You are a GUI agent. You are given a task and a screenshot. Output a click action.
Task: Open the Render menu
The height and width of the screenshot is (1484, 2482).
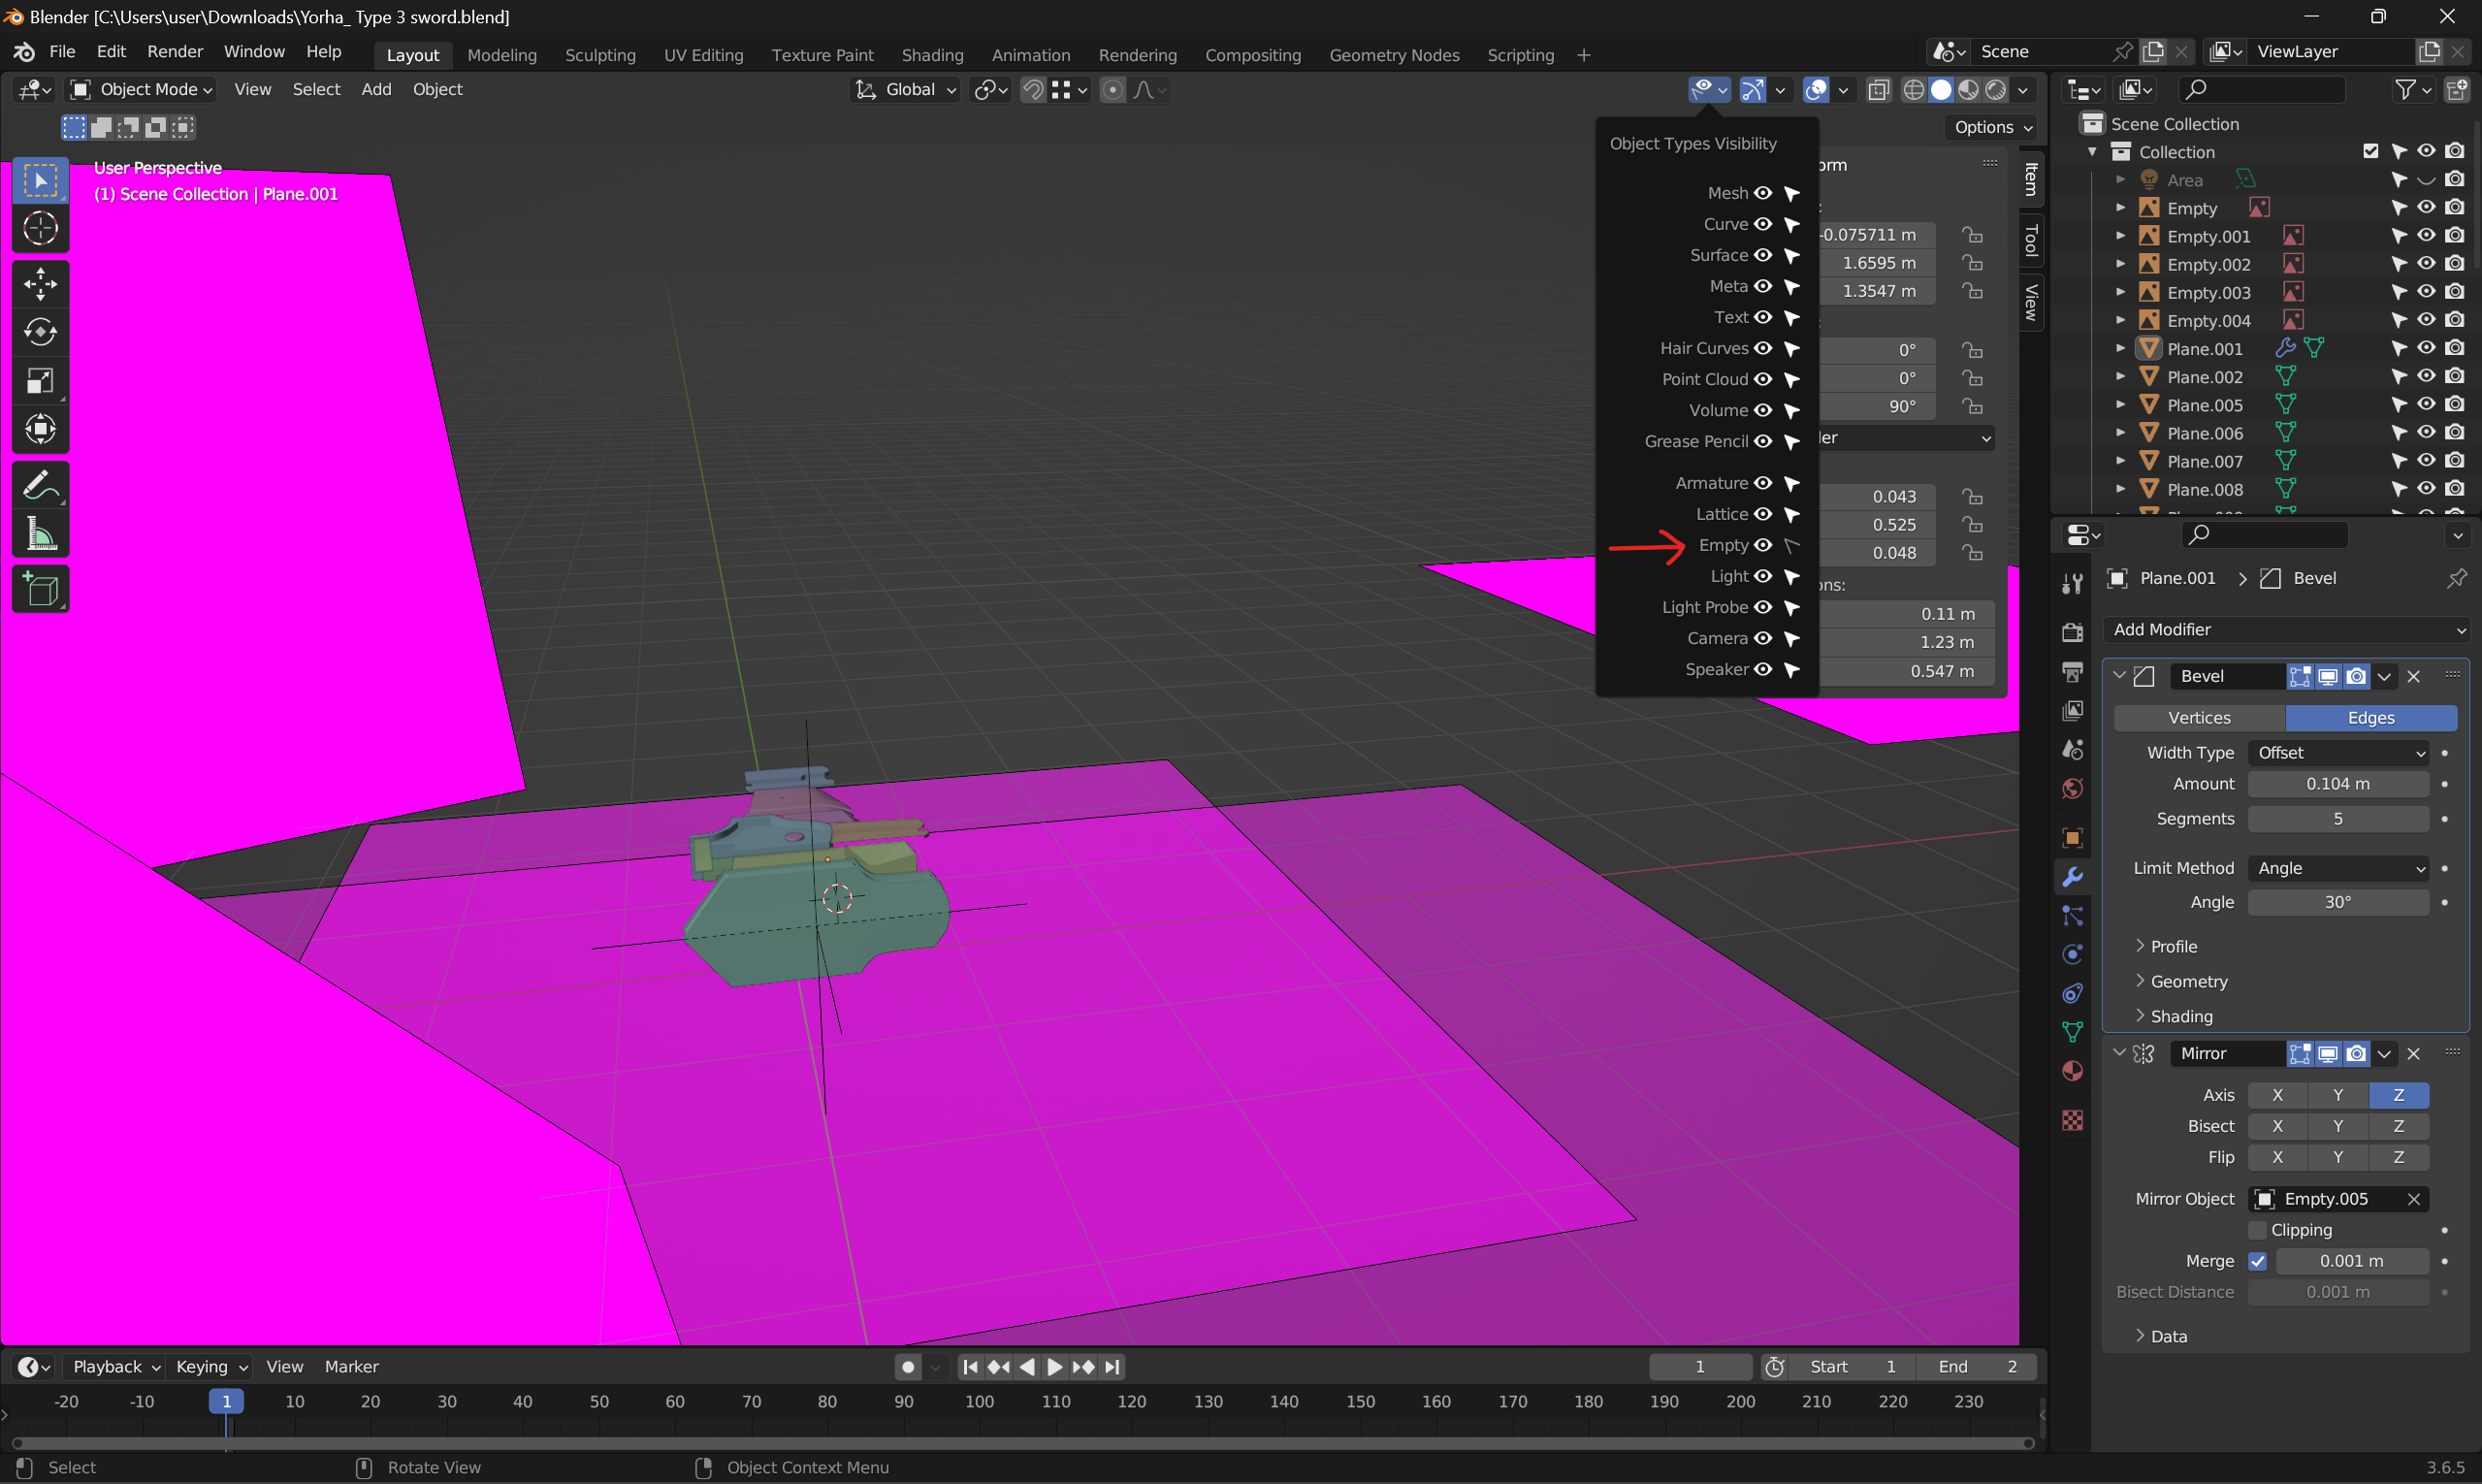(175, 52)
